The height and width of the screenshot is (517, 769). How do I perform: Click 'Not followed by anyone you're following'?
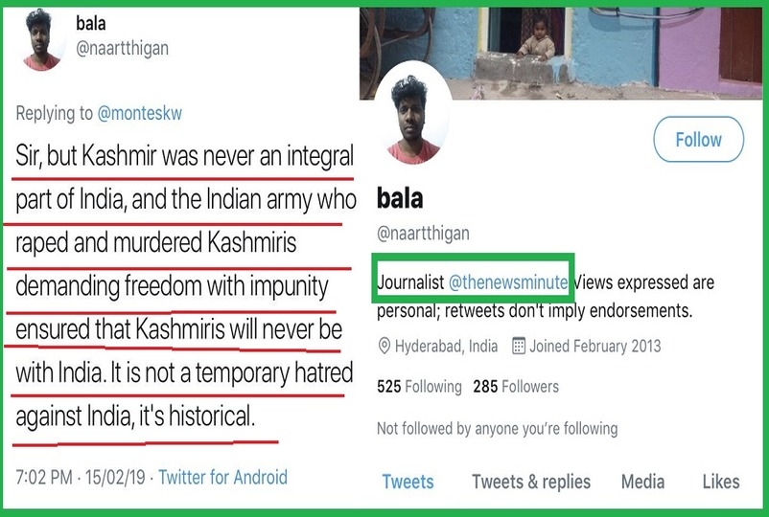point(498,429)
